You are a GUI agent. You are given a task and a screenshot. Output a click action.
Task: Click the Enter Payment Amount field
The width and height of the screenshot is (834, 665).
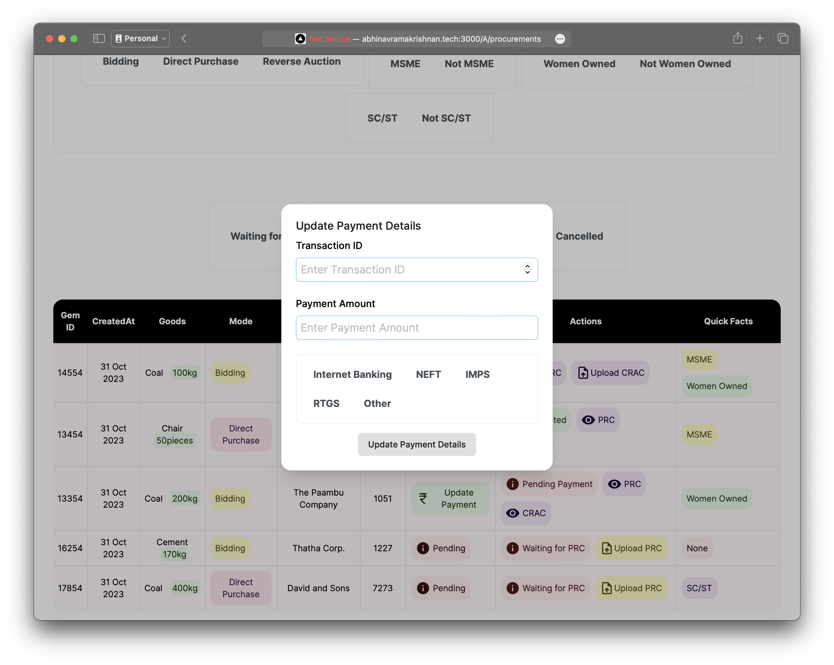tap(417, 327)
